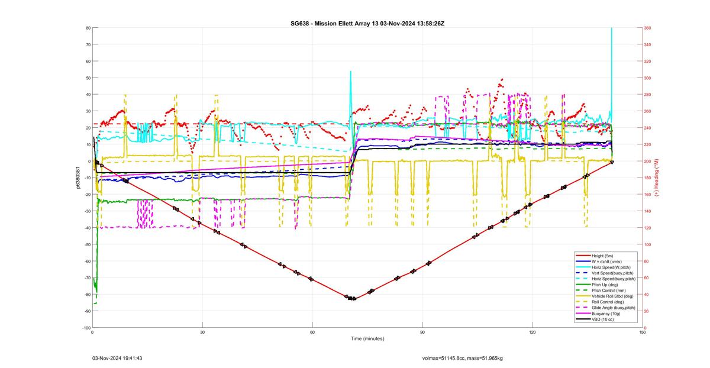This screenshot has height=368, width=710.
Task: Click the red line sample beside Height legend
Action: (x=582, y=255)
